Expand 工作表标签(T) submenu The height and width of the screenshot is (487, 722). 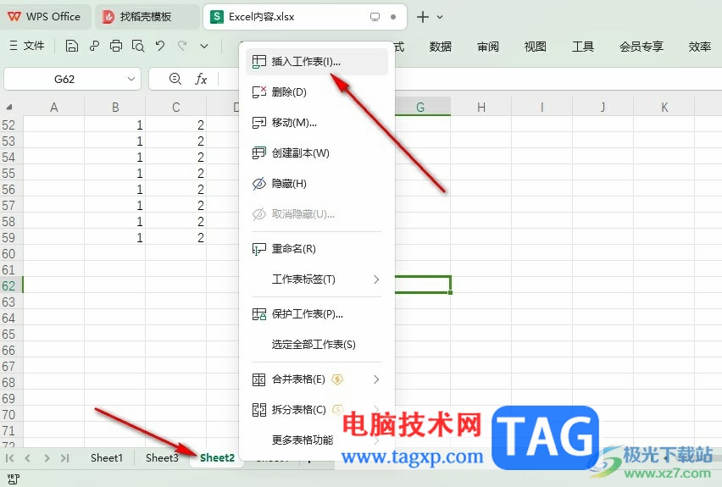pyautogui.click(x=317, y=279)
